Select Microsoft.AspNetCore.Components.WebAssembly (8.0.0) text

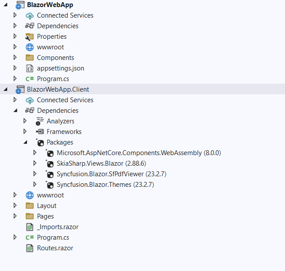139,153
